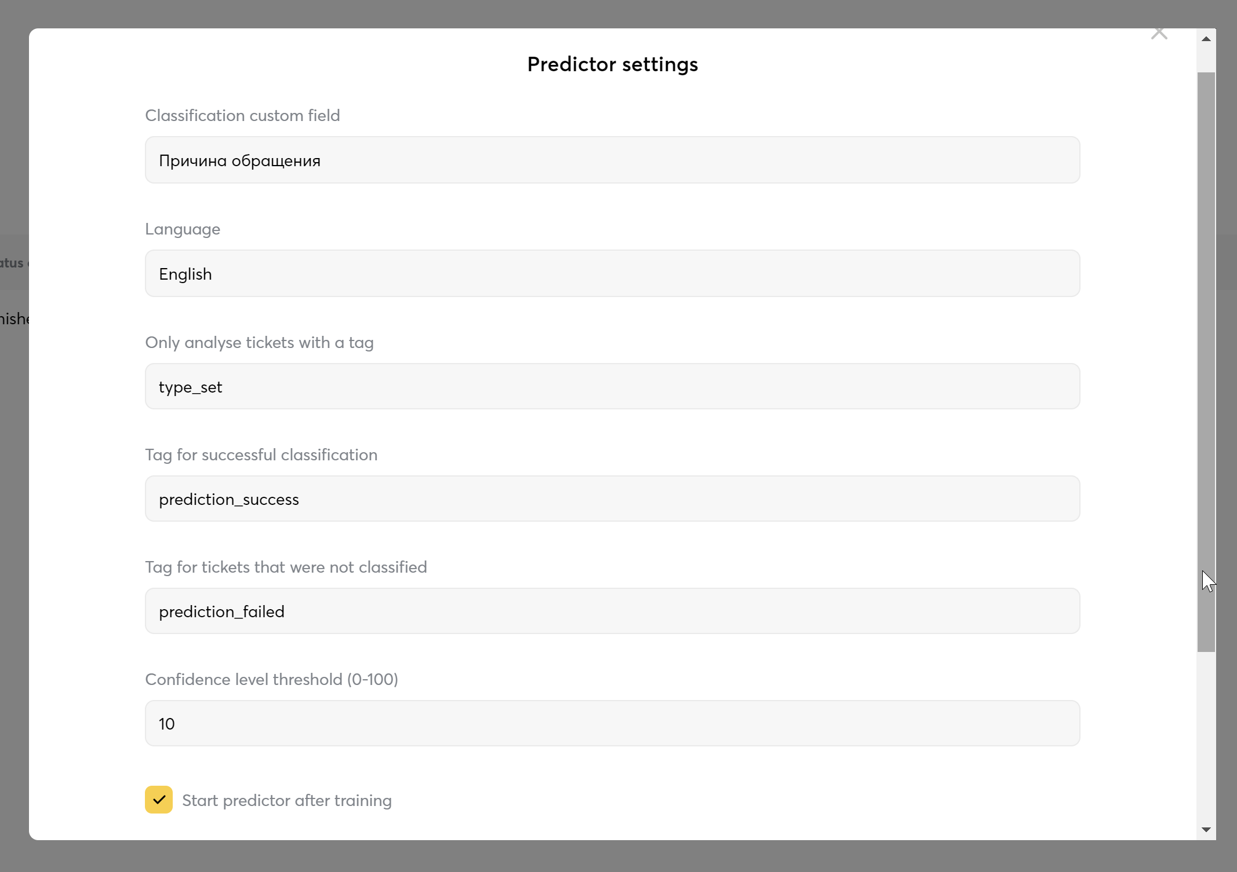Click the checkmark icon in yellow box
Screen dimensions: 1237x872
tap(159, 800)
